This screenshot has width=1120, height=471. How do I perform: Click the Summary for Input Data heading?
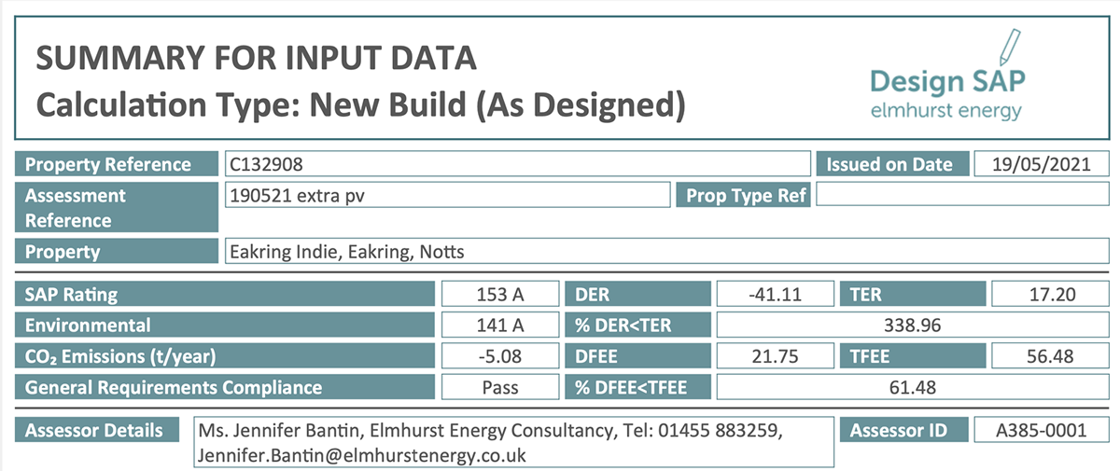tap(257, 60)
